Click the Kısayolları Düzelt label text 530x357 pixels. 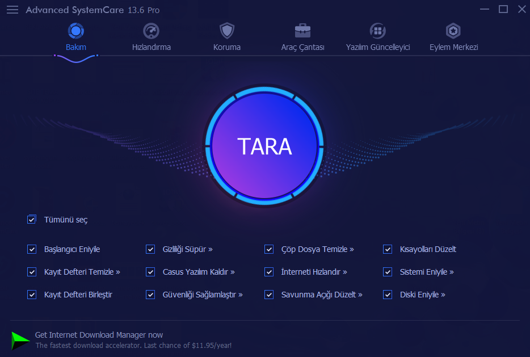click(x=428, y=250)
